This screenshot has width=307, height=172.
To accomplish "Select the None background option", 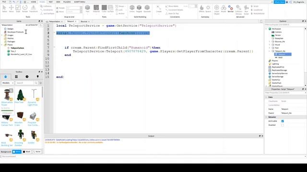I will point(36,152).
